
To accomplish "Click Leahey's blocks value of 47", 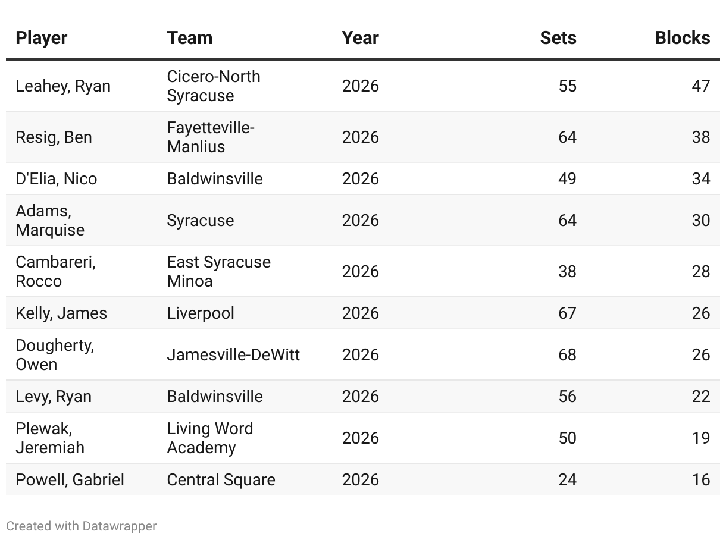I will click(700, 86).
